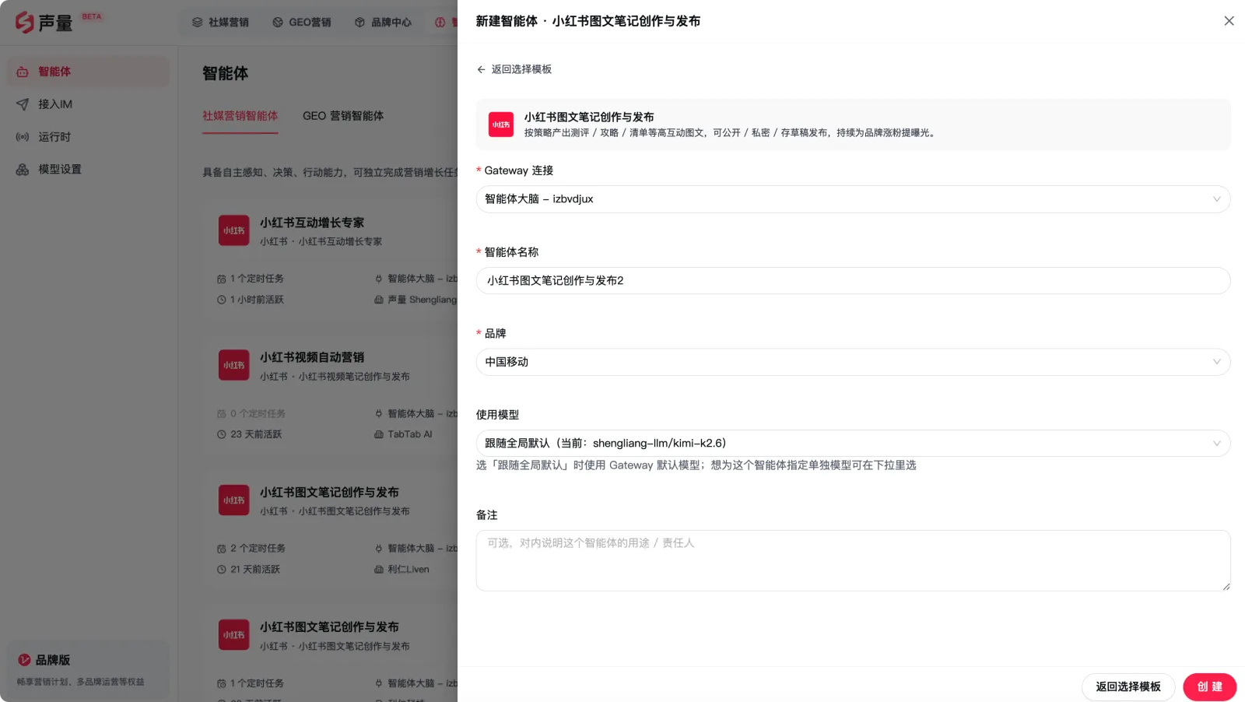Click the TabTab AI label
The image size is (1245, 702).
[410, 434]
